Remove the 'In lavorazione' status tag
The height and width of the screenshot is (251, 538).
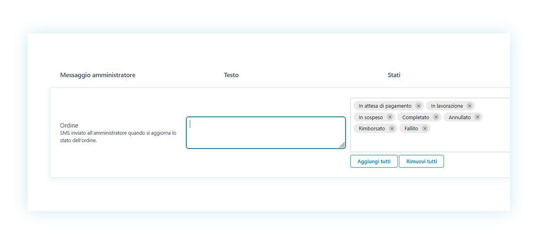(469, 106)
